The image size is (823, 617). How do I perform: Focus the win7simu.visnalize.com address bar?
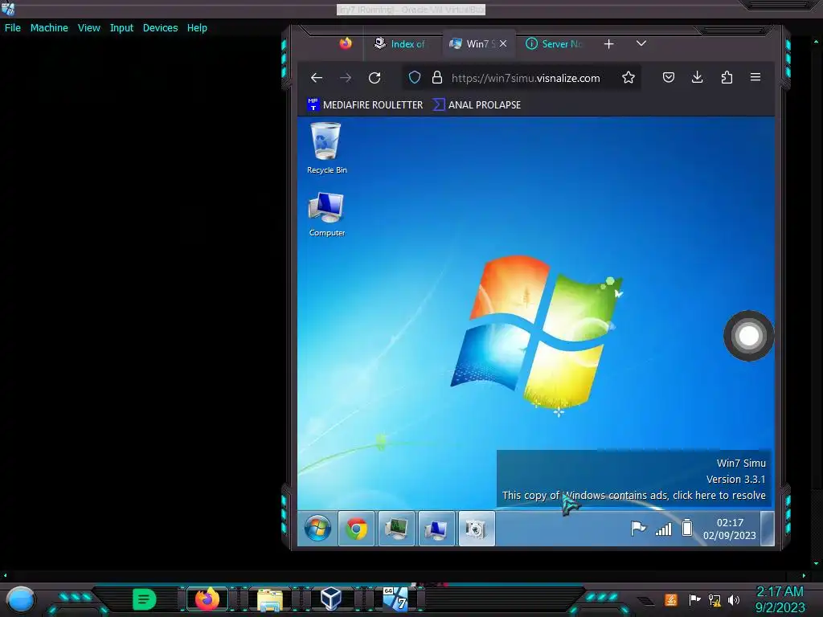pyautogui.click(x=526, y=78)
